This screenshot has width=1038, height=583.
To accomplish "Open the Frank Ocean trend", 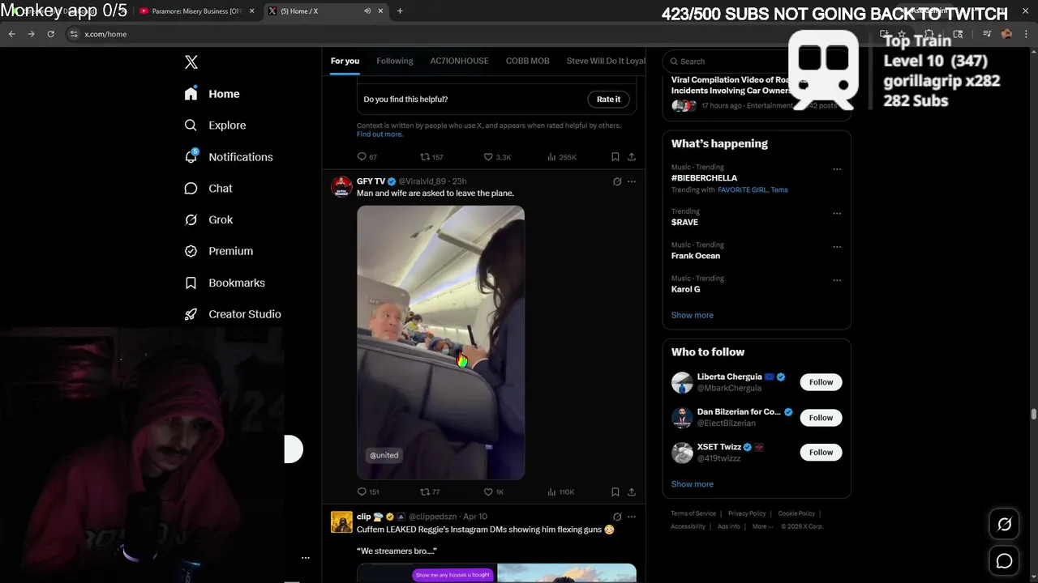I will [696, 256].
